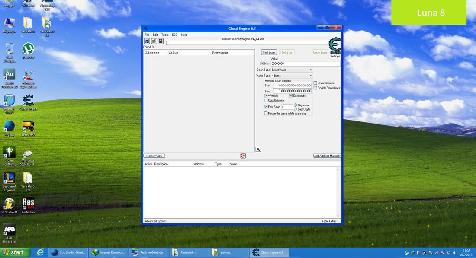Open the process list computer icon
This screenshot has width=476, height=258.
pyautogui.click(x=147, y=41)
